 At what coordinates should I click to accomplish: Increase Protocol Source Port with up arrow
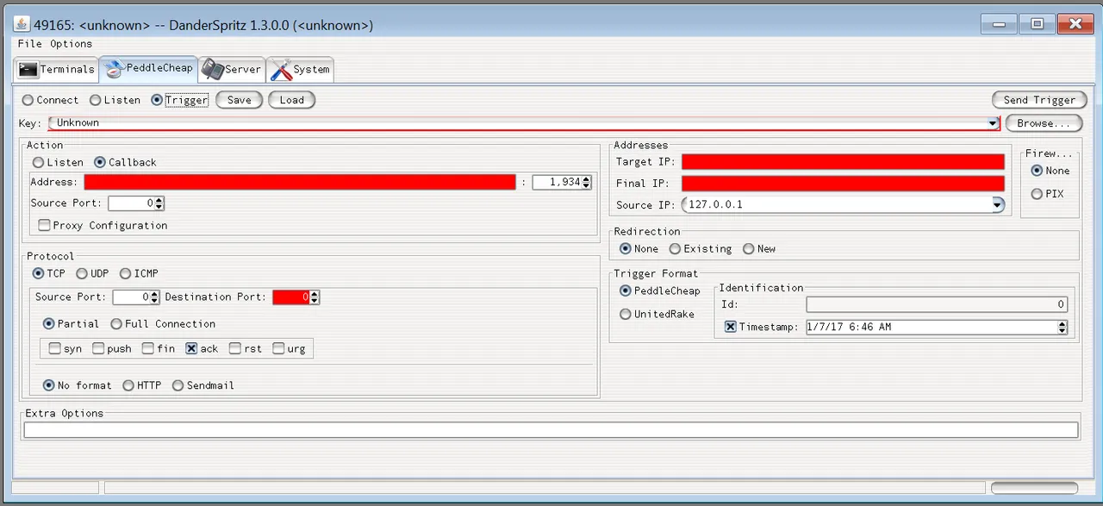point(155,293)
